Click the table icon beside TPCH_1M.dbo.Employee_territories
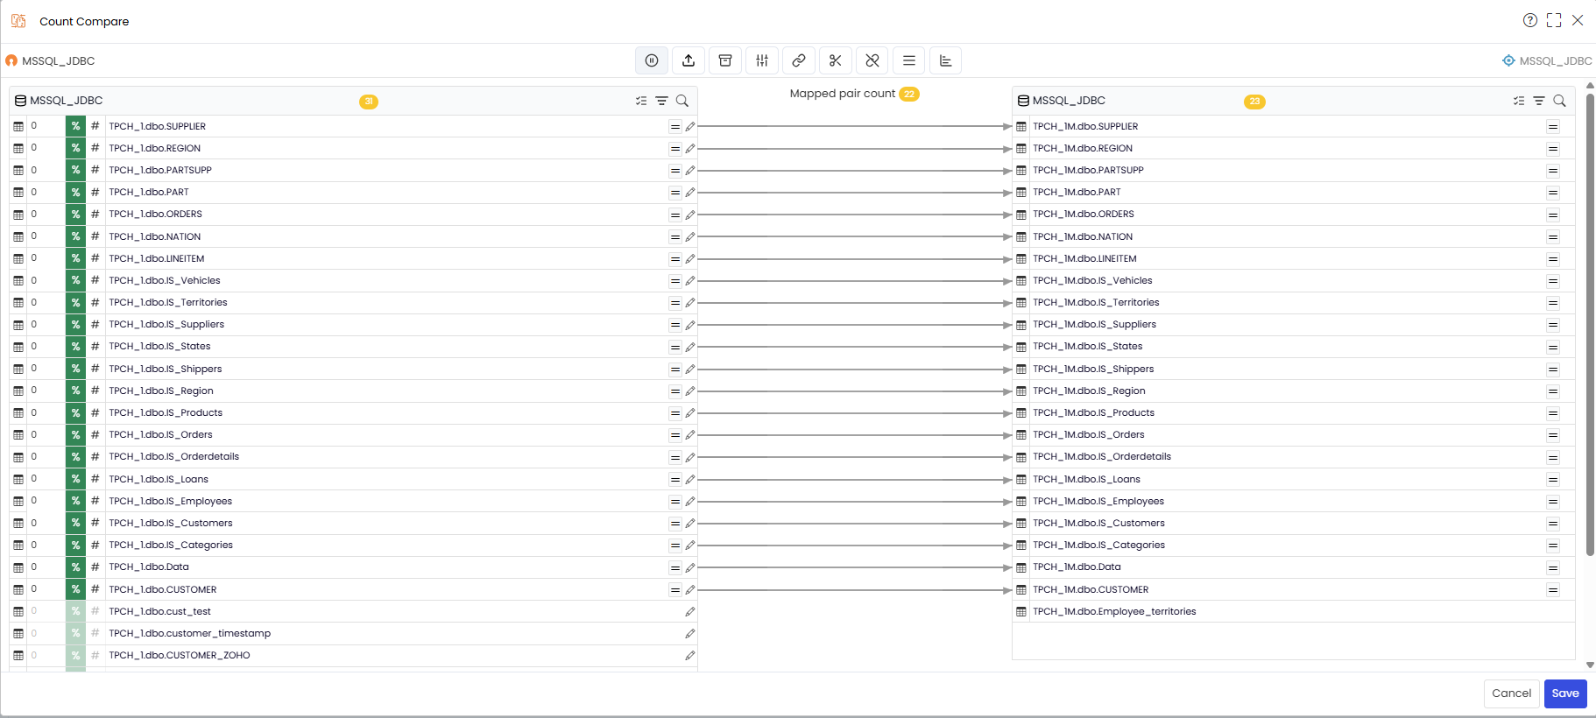 (x=1021, y=611)
